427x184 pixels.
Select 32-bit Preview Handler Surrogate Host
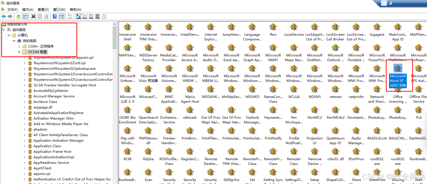65,85
